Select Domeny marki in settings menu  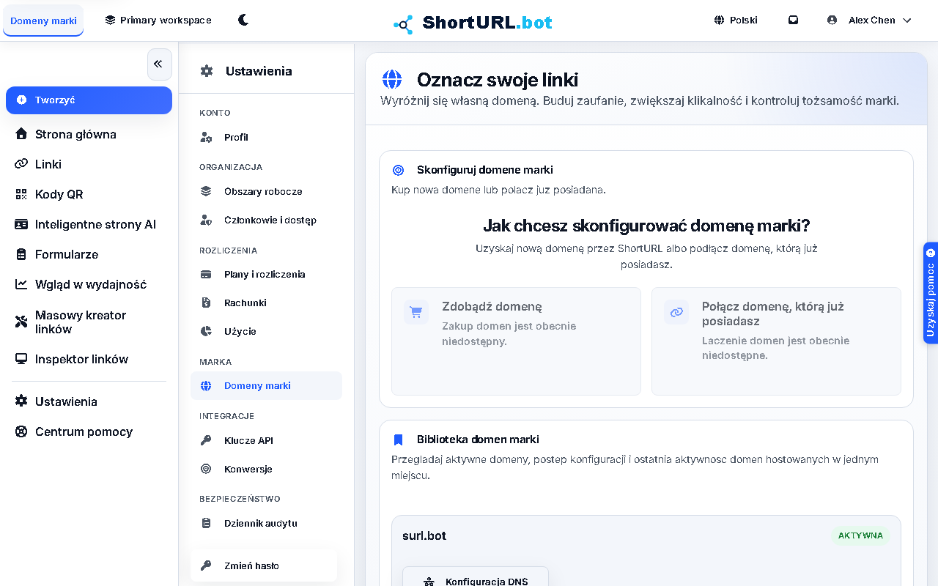coord(266,386)
